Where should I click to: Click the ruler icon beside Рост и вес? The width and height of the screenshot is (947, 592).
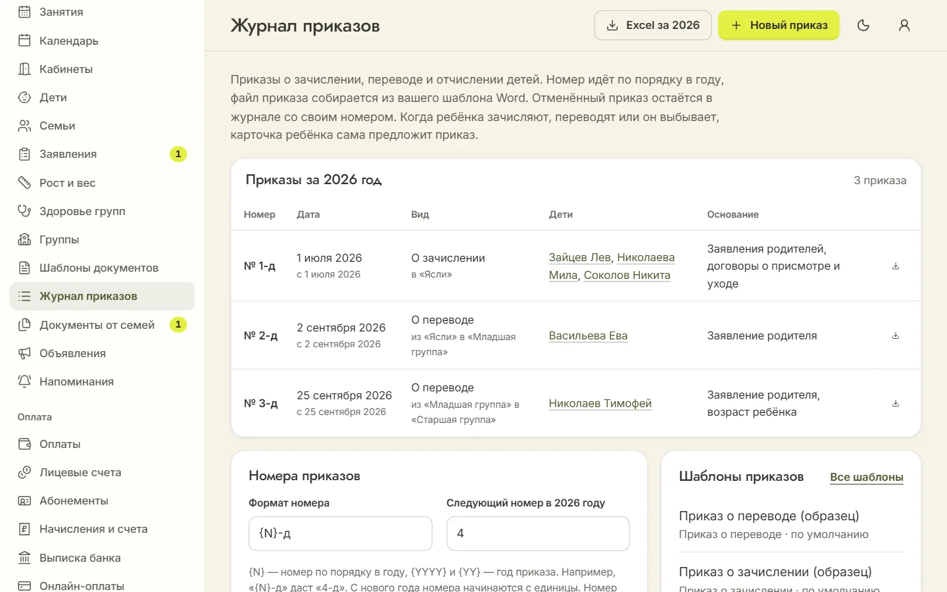[x=24, y=183]
